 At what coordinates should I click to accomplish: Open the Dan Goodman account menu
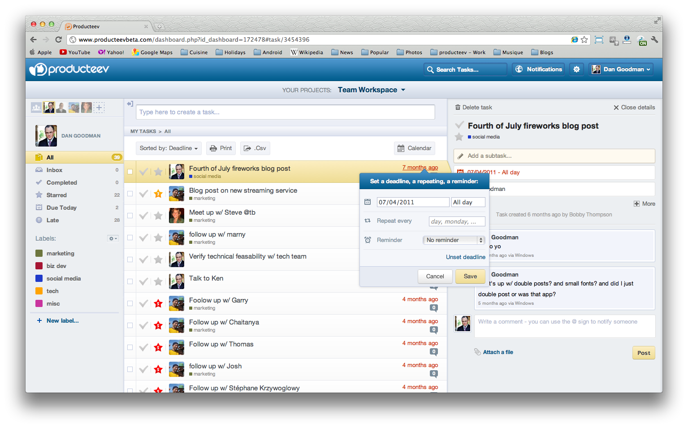(621, 69)
